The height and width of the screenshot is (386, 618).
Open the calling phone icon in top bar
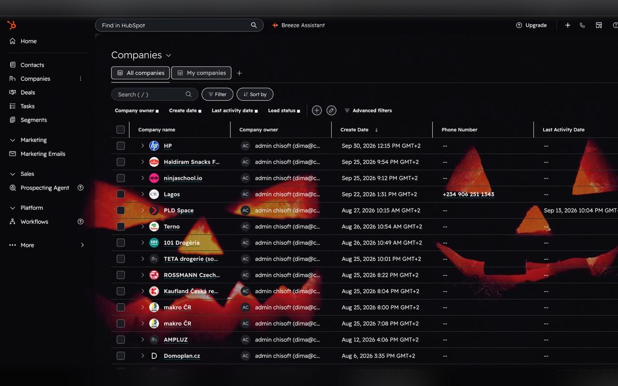click(582, 25)
